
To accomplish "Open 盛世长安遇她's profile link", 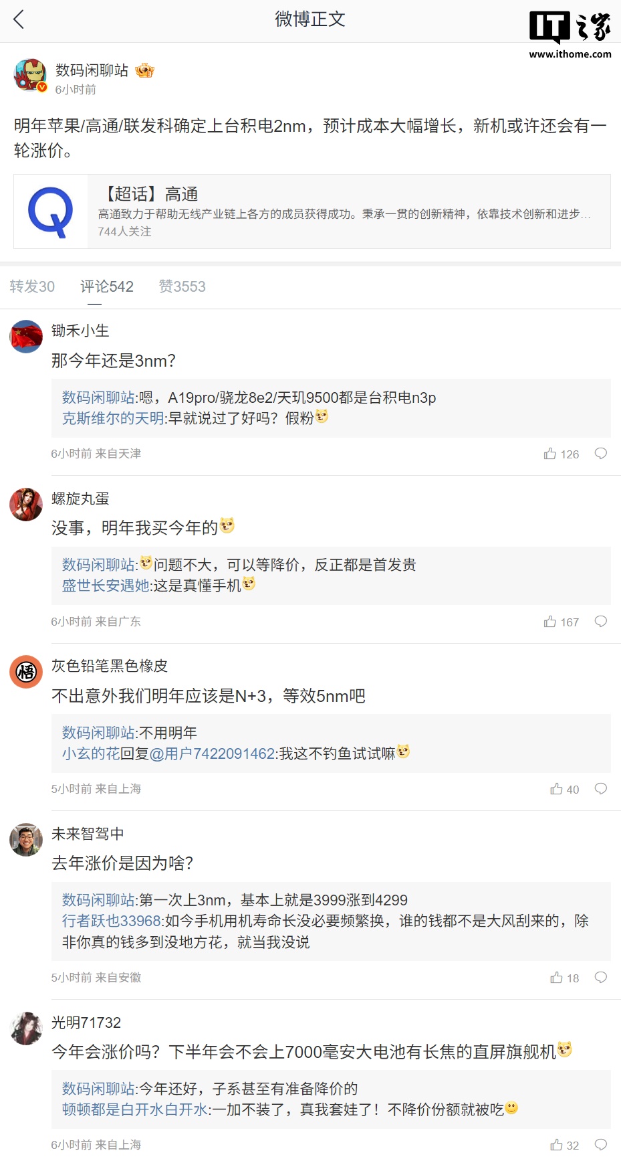I will [106, 586].
